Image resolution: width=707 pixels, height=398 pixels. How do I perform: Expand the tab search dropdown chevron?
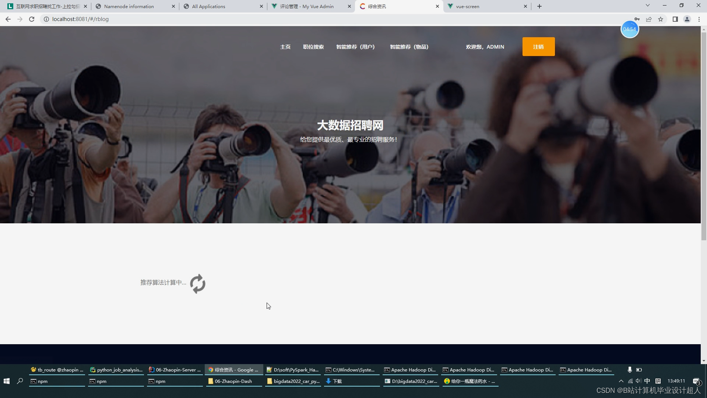click(x=647, y=6)
